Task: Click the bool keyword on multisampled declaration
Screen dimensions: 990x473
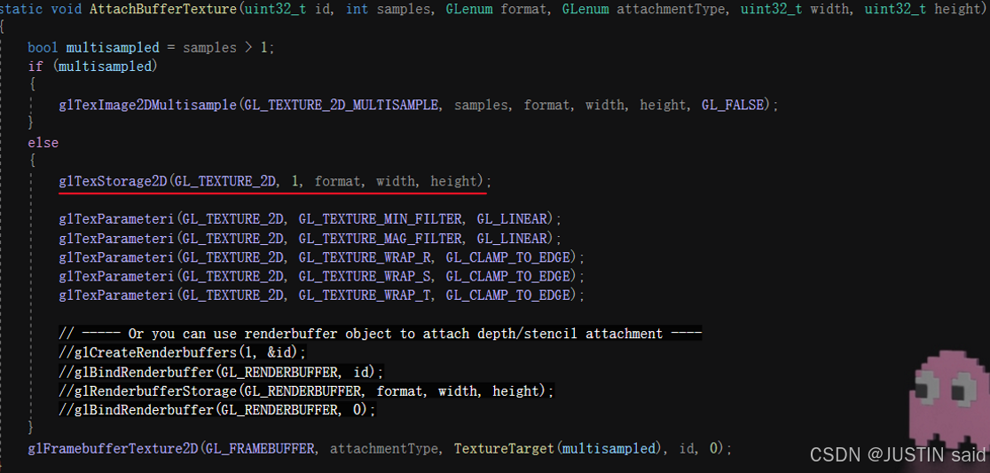Action: [x=43, y=48]
